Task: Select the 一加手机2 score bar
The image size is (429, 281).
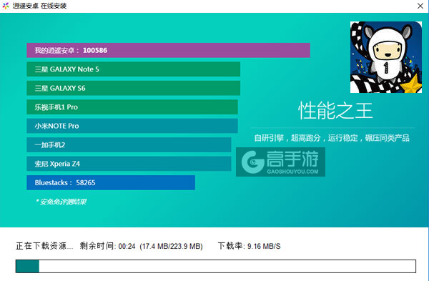Action: 129,144
